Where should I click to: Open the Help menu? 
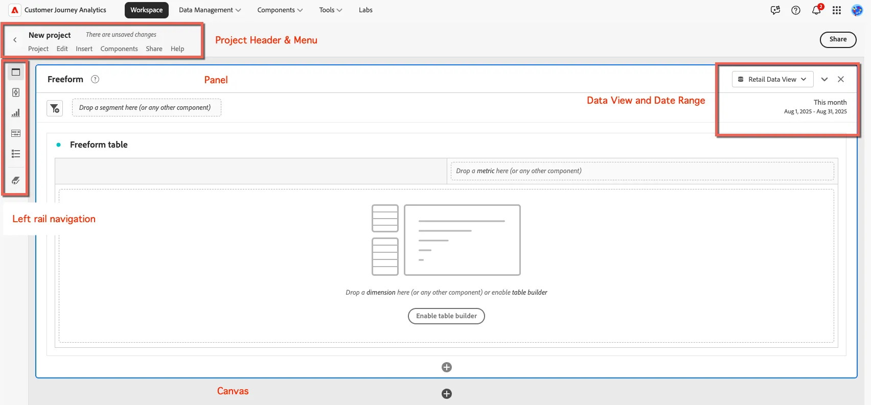177,49
